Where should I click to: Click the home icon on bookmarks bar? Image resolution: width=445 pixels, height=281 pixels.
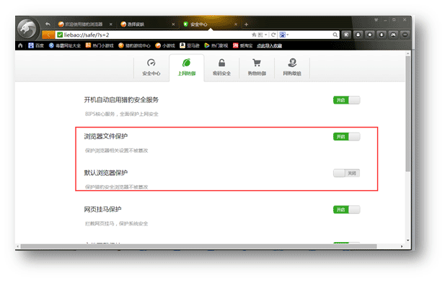coord(20,45)
